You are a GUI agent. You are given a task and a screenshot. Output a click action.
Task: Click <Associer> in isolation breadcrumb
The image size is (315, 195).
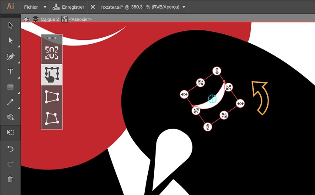pyautogui.click(x=80, y=19)
